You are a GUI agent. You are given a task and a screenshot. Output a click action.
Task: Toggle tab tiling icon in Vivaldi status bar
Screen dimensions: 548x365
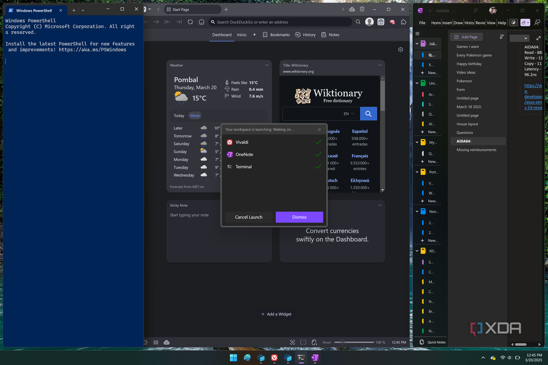click(x=303, y=342)
